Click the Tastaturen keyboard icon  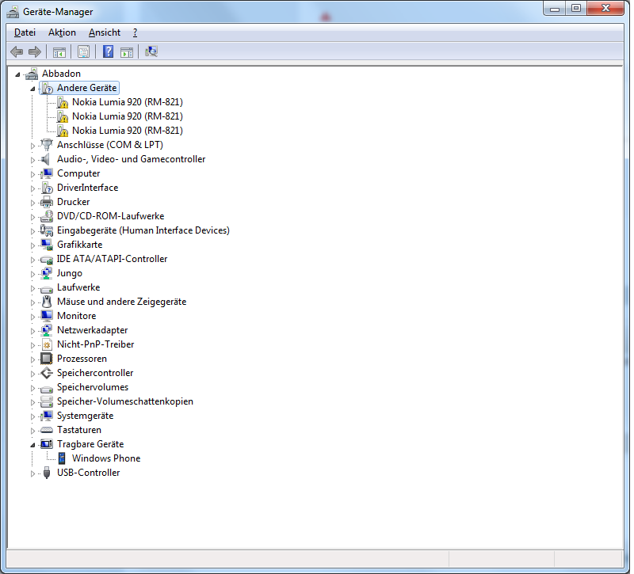pos(47,430)
